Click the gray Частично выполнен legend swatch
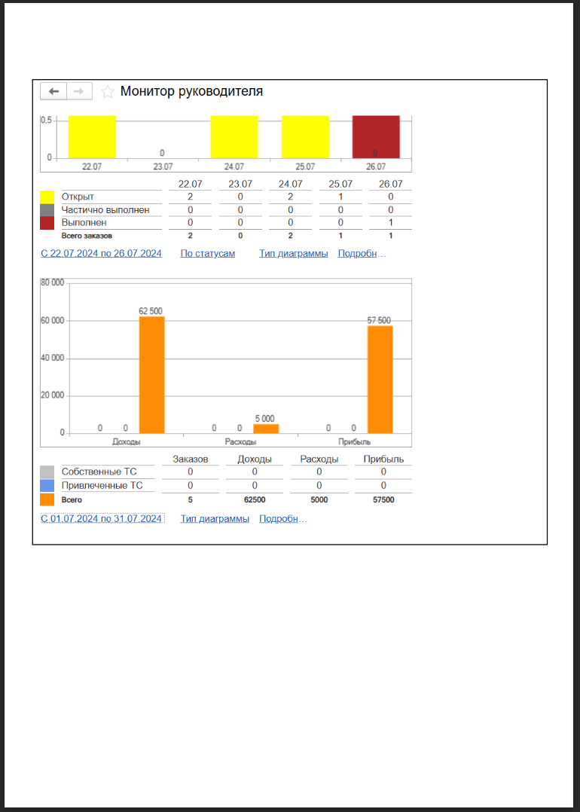 (x=47, y=209)
